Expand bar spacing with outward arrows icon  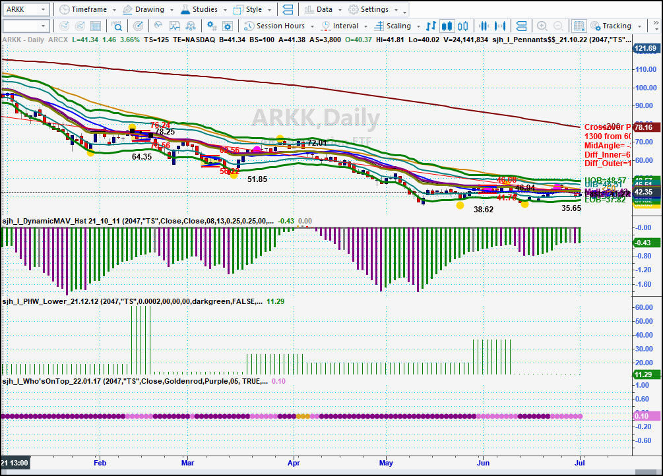click(x=500, y=26)
